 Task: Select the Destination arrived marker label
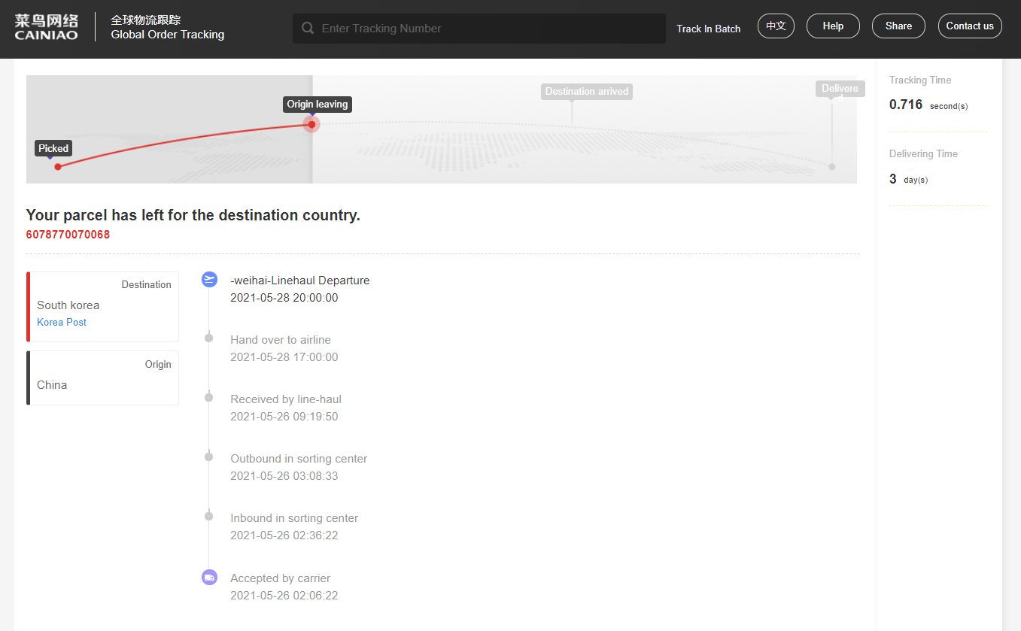pyautogui.click(x=587, y=92)
